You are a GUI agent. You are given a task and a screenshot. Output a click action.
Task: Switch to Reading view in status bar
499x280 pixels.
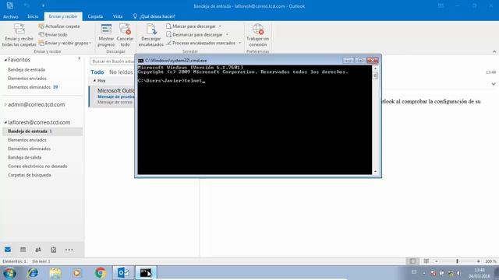[x=426, y=261]
